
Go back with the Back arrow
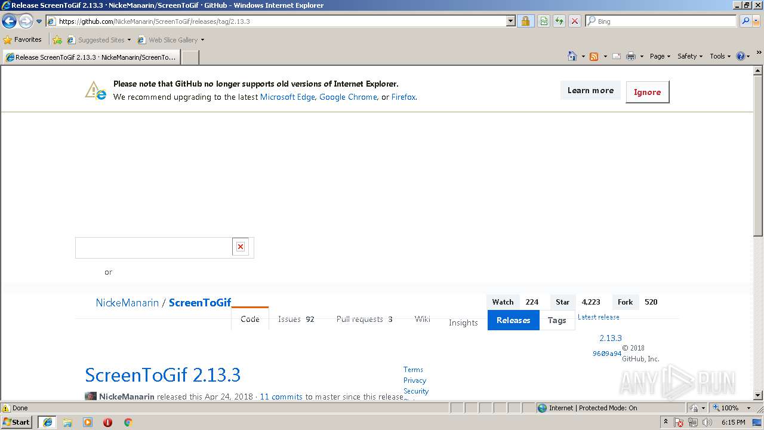(x=9, y=21)
